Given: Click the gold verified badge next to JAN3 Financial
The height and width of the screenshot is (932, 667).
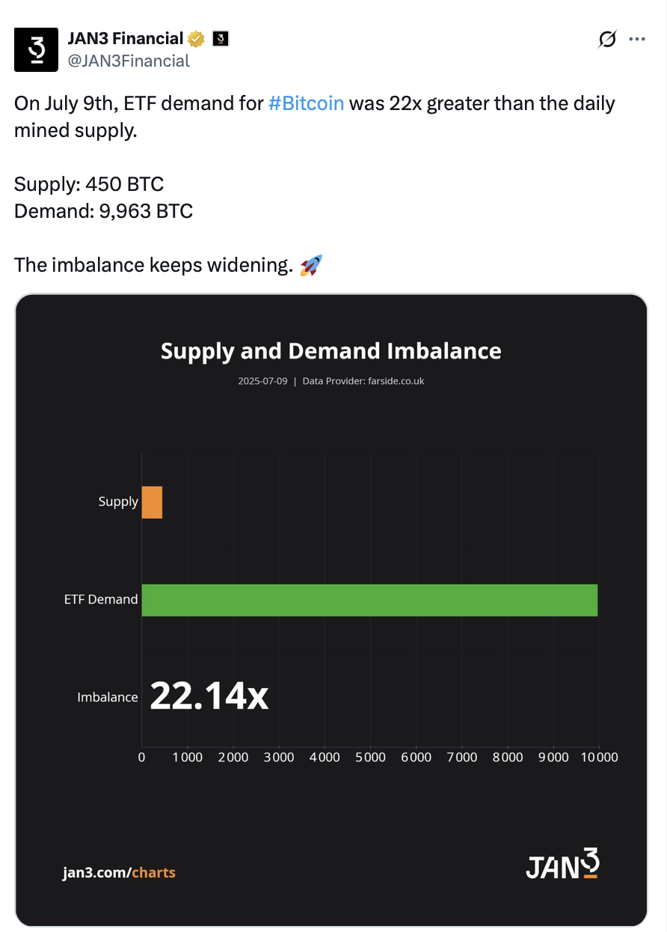Looking at the screenshot, I should pyautogui.click(x=196, y=37).
